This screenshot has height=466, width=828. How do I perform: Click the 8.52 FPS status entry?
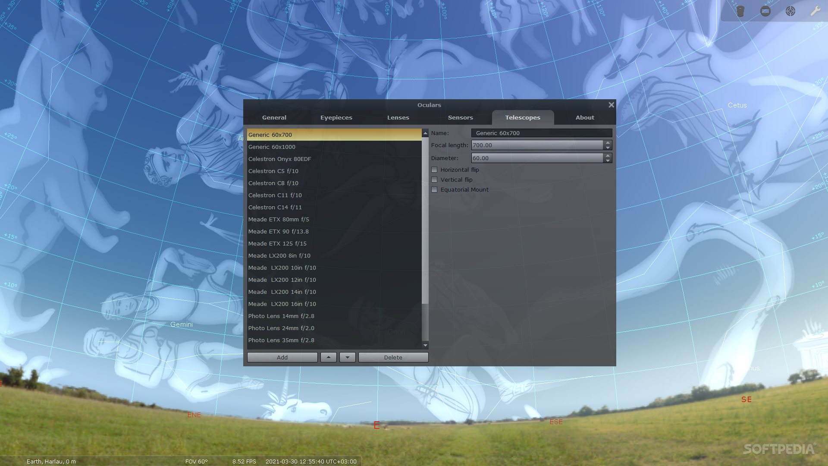click(x=244, y=461)
